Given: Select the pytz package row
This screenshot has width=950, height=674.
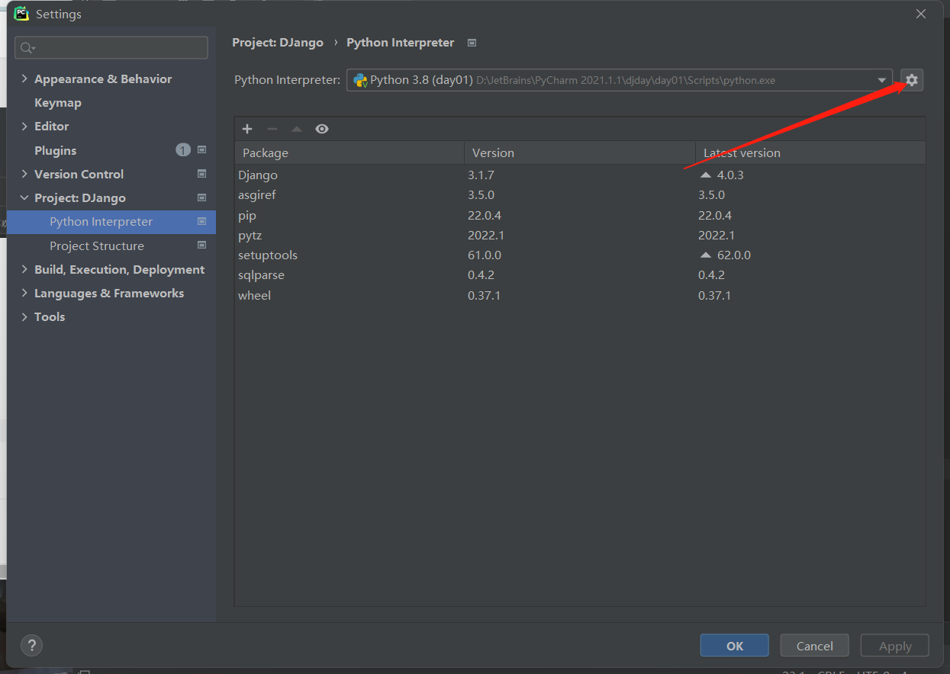Looking at the screenshot, I should click(580, 235).
